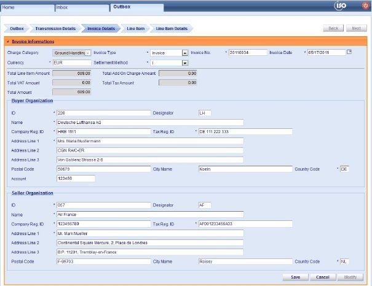The width and height of the screenshot is (372, 286).
Task: Click the Charge Category label
Action: click(23, 53)
